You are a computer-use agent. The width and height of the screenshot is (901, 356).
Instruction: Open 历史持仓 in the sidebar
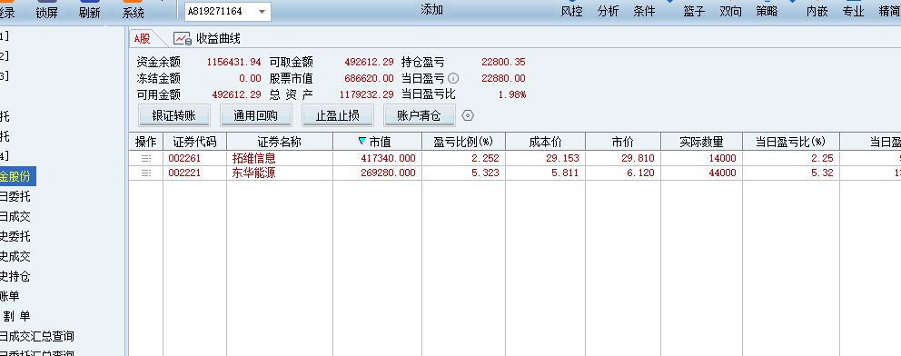pyautogui.click(x=15, y=277)
